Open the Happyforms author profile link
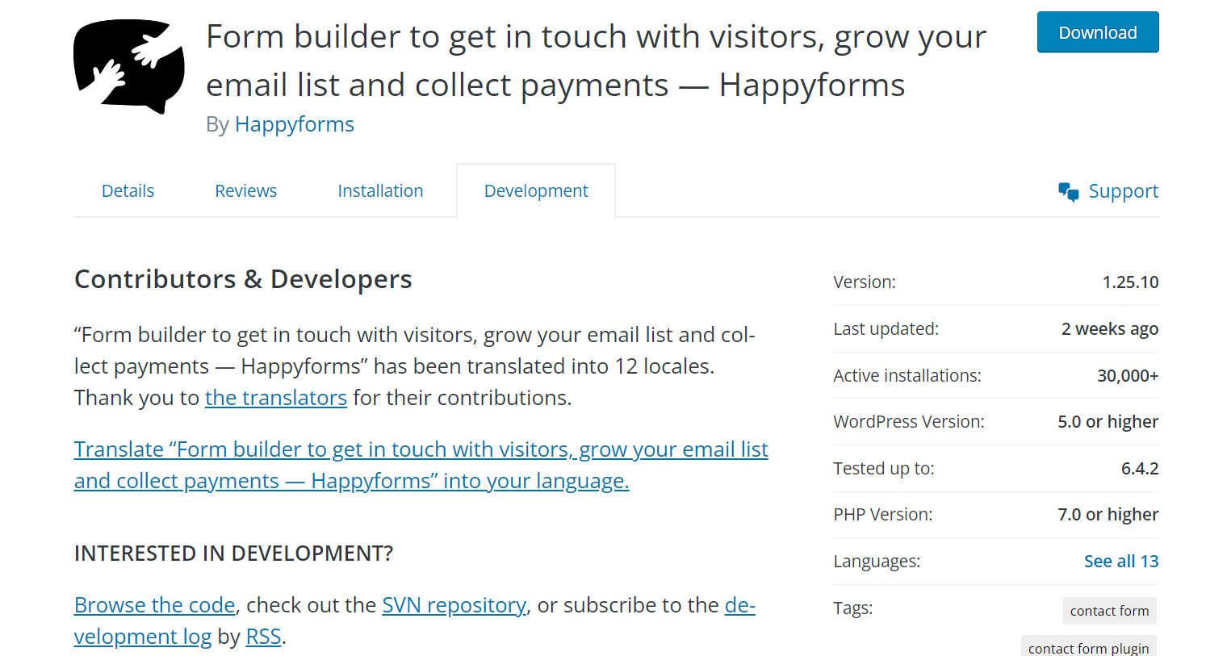This screenshot has height=656, width=1206. point(294,124)
